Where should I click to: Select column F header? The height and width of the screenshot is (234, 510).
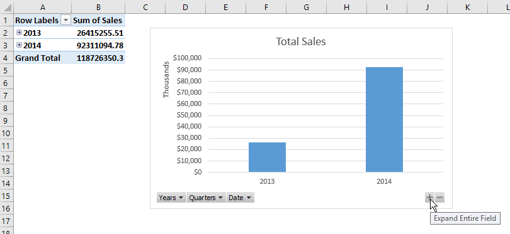coord(266,7)
